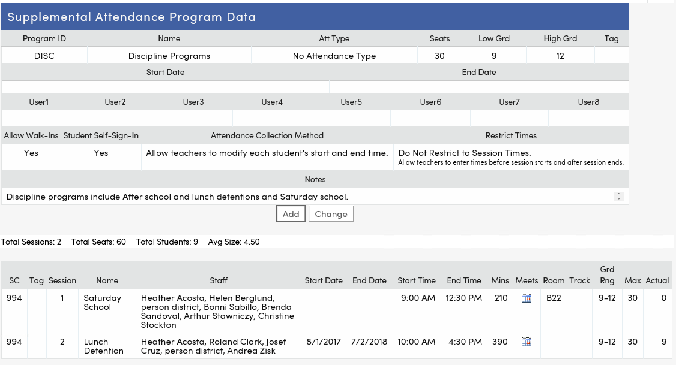This screenshot has height=365, width=676.
Task: Select the Notes text about discipline programs
Action: (177, 197)
